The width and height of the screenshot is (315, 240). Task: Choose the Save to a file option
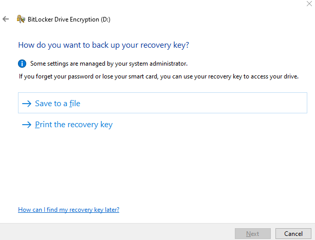point(58,104)
